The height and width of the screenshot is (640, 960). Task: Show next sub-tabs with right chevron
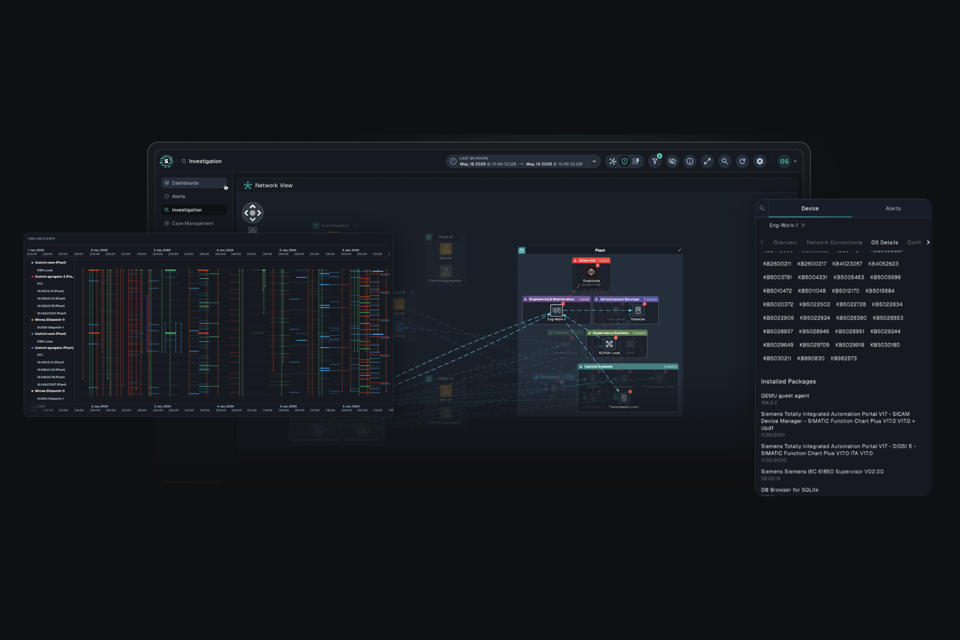tap(928, 243)
